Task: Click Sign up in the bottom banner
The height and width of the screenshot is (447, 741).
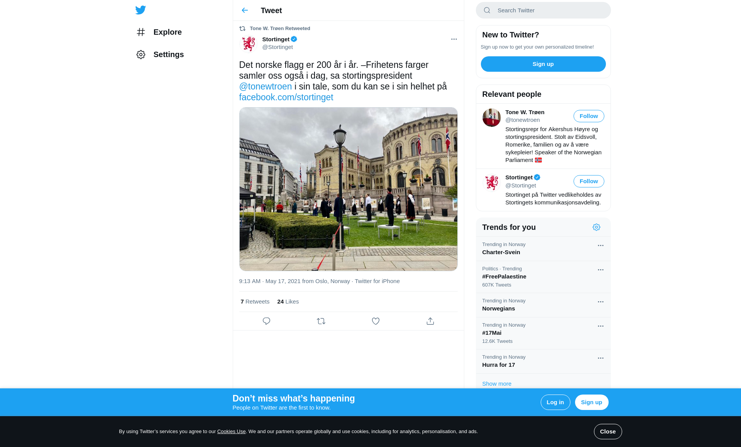Action: pos(591,402)
